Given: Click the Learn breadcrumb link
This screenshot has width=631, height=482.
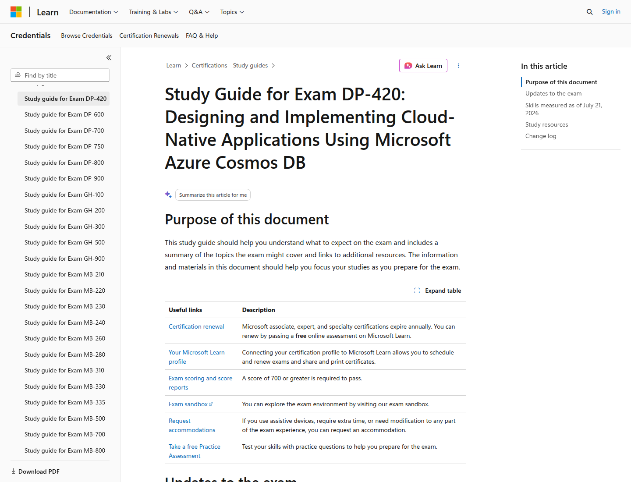Looking at the screenshot, I should pos(174,65).
